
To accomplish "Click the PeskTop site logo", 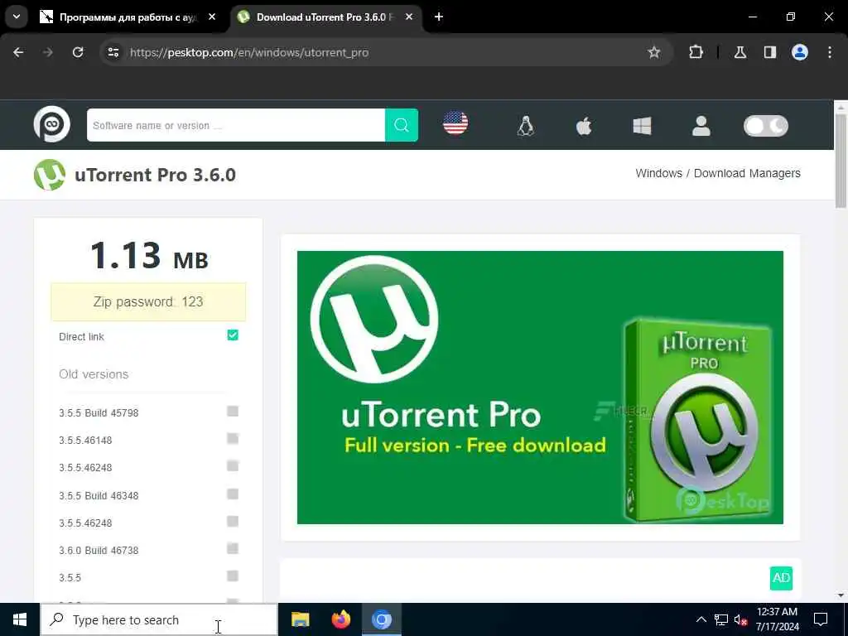I will coord(52,125).
